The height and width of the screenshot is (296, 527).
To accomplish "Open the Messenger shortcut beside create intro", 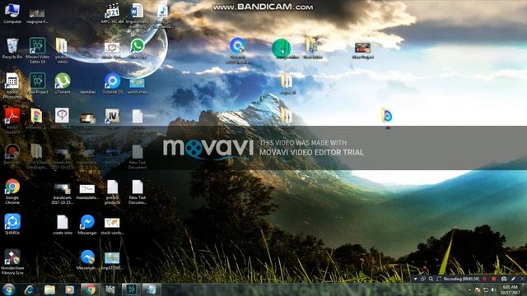I will [87, 224].
